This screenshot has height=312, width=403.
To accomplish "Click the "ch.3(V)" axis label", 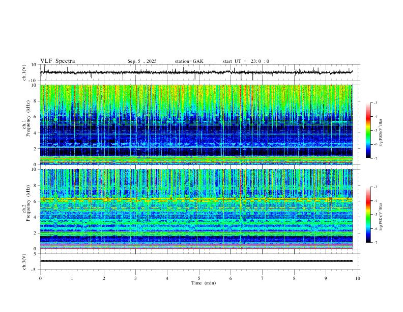I will point(24,262).
